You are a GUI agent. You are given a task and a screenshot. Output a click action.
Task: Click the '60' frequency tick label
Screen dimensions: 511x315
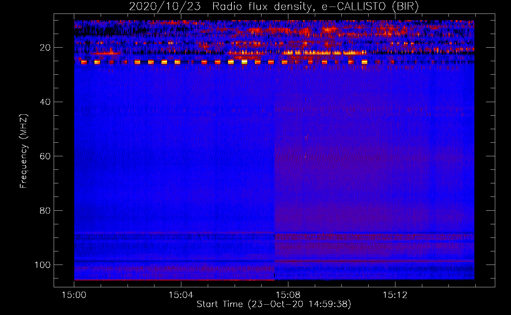[45, 156]
